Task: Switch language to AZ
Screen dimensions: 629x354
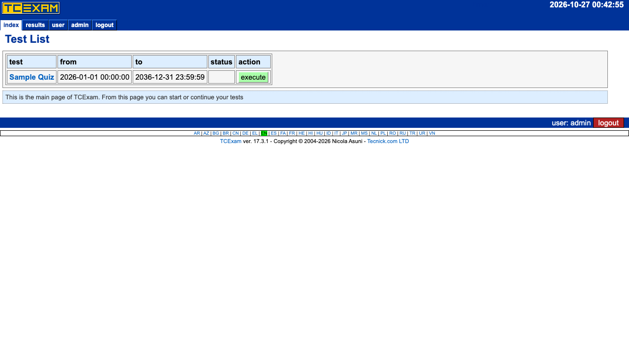Action: 206,133
